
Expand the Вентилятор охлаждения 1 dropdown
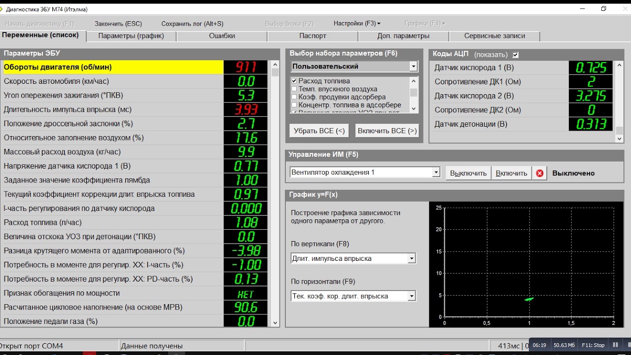[436, 173]
